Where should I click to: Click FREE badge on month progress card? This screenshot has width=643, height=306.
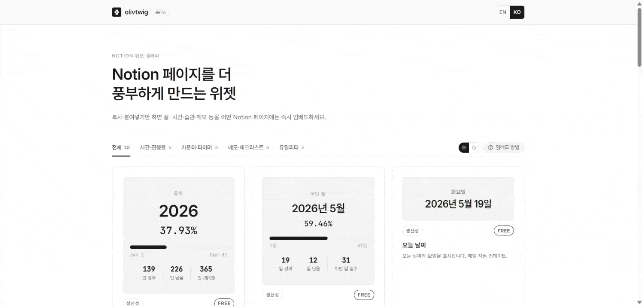point(364,295)
